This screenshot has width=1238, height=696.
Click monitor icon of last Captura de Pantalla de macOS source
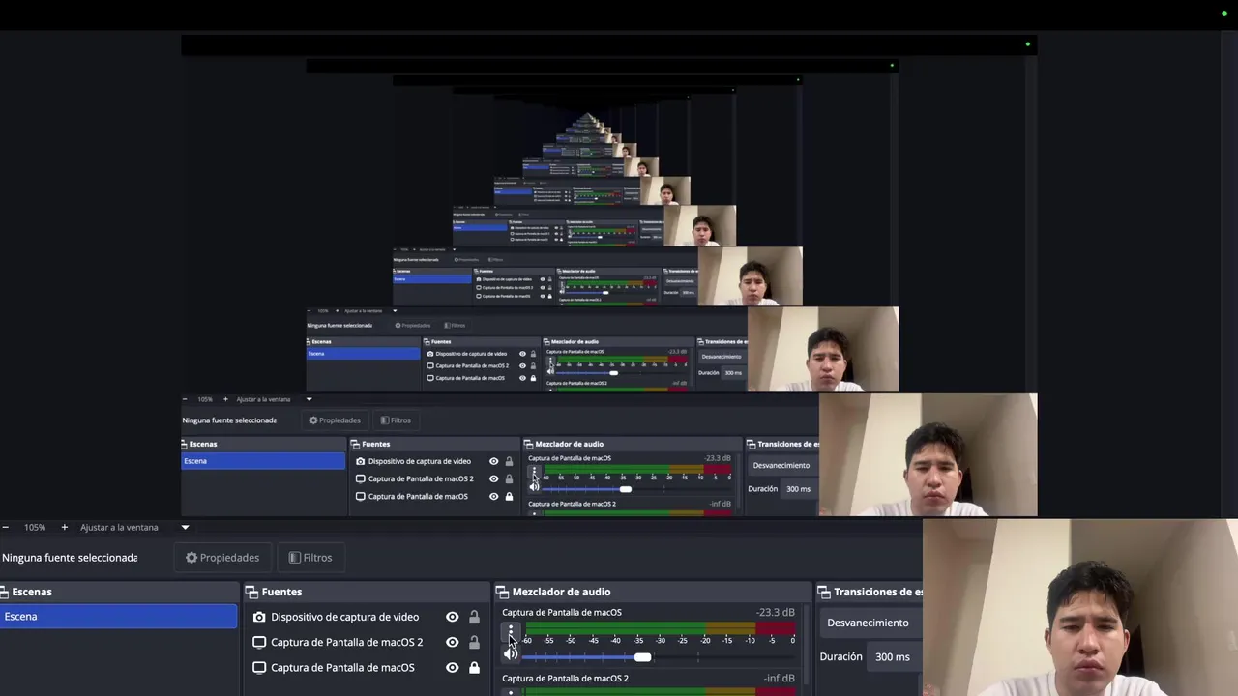(x=259, y=667)
